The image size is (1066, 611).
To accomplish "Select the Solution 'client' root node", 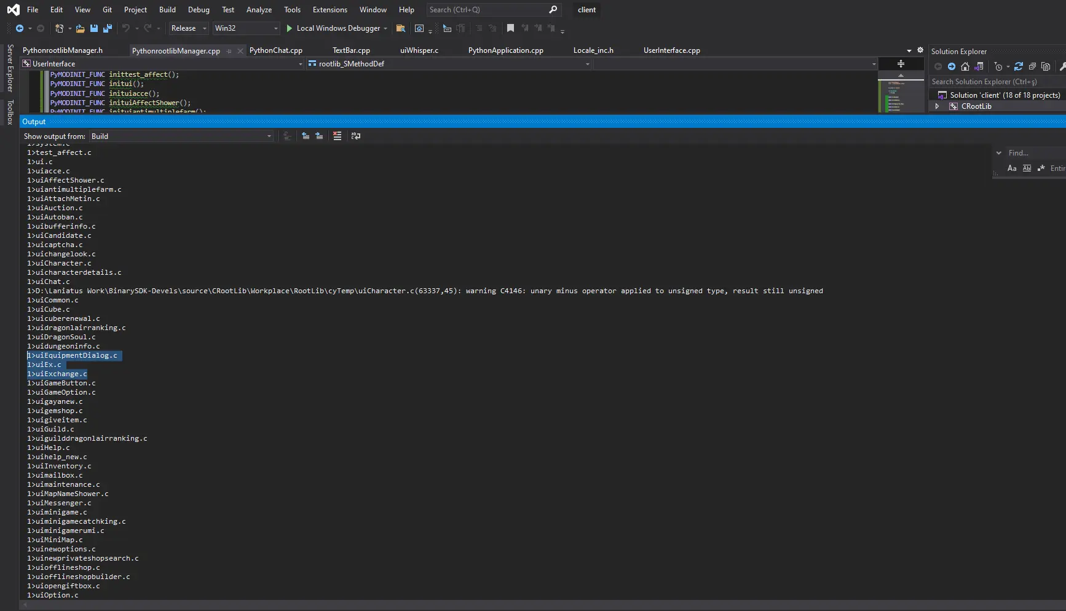I will tap(1005, 95).
